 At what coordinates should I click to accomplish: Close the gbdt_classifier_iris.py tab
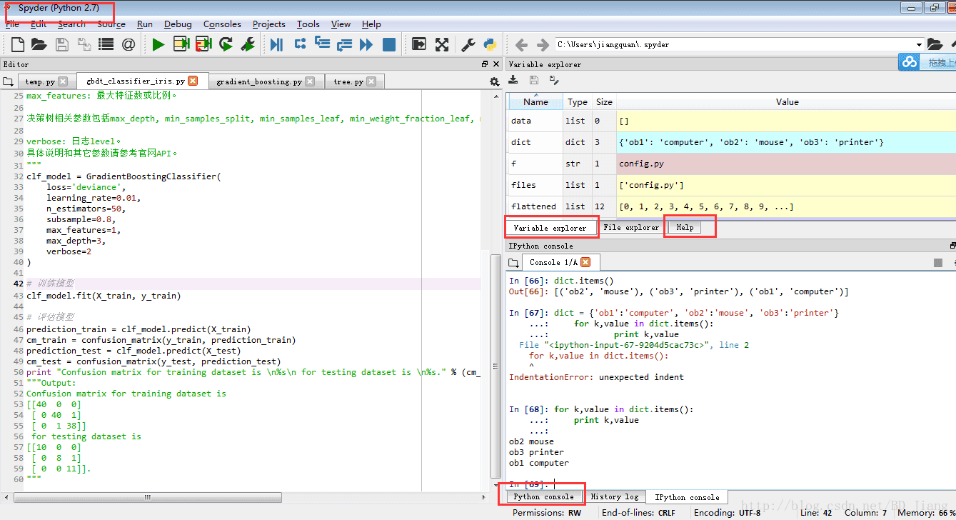(193, 81)
